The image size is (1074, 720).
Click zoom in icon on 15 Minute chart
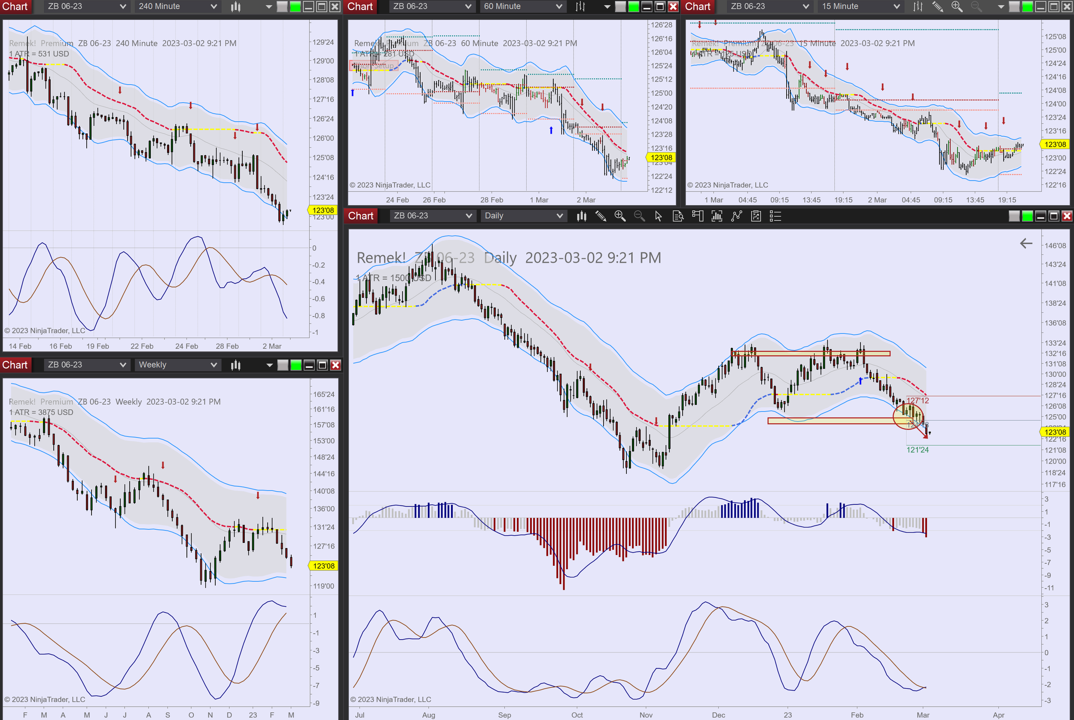956,6
